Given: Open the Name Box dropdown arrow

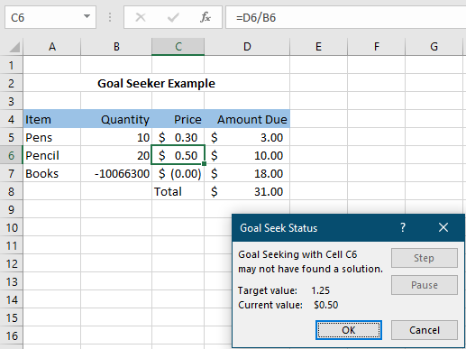Looking at the screenshot, I should (x=87, y=16).
